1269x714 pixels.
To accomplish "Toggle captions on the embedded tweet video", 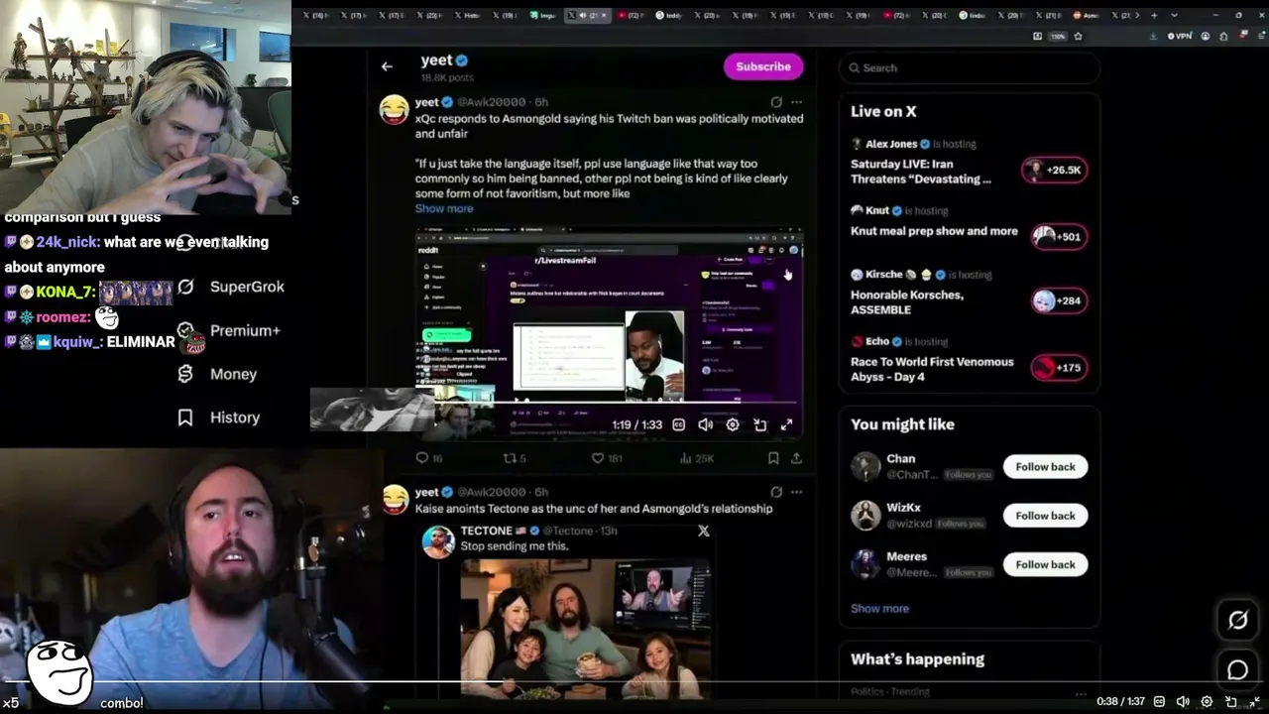I will tap(679, 424).
